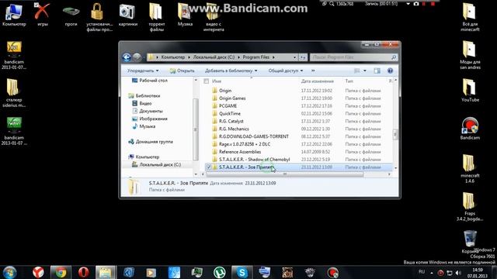The height and width of the screenshot is (279, 497).
Task: Select the картинки desktop icon
Action: (127, 15)
